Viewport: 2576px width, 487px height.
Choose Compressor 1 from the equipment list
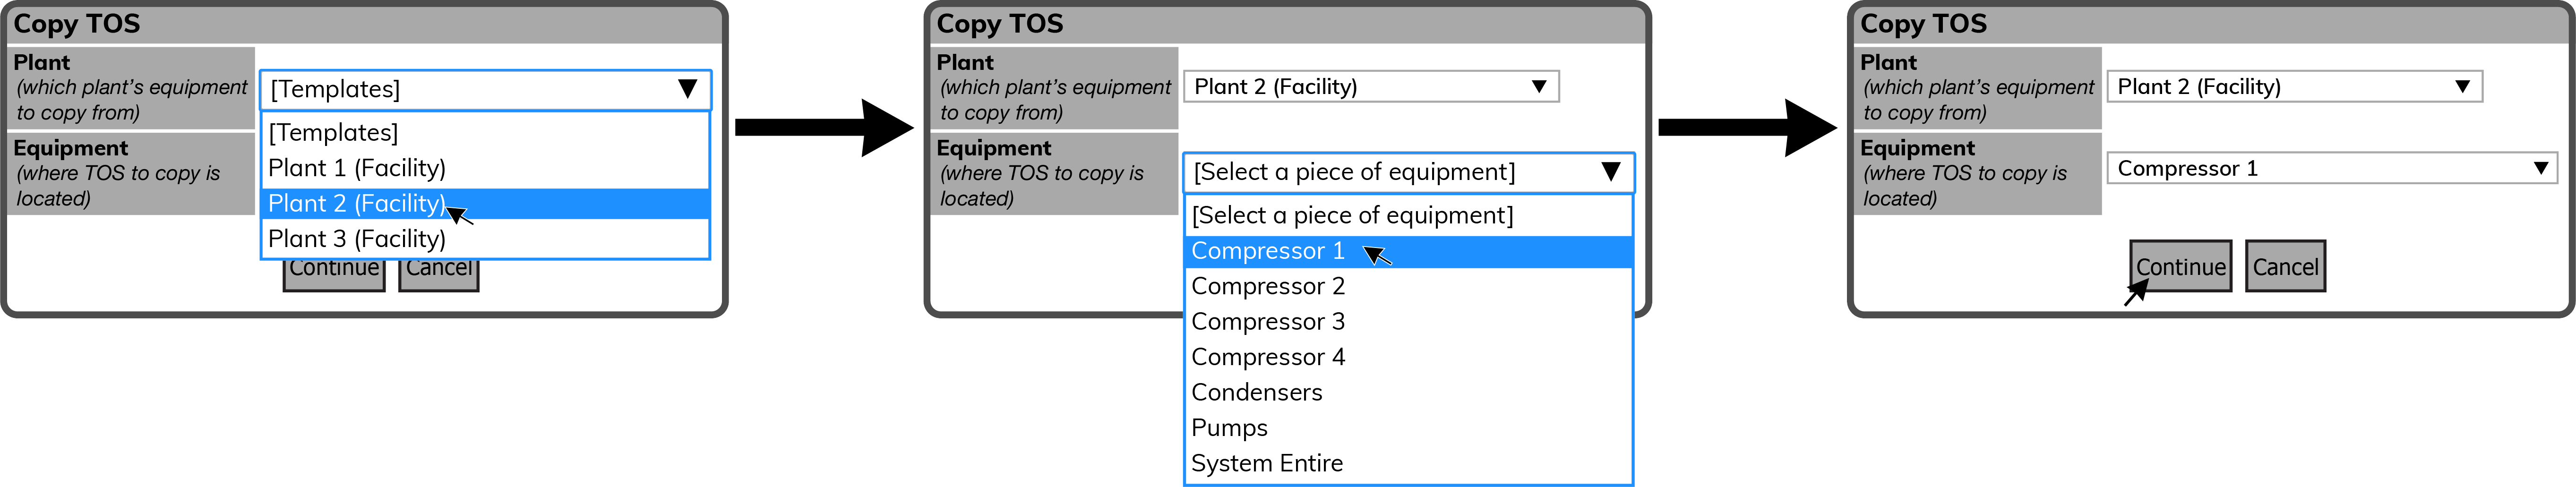click(1408, 251)
